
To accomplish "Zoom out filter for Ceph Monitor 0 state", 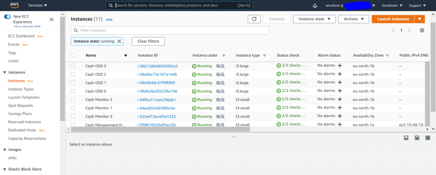I will [222, 116].
